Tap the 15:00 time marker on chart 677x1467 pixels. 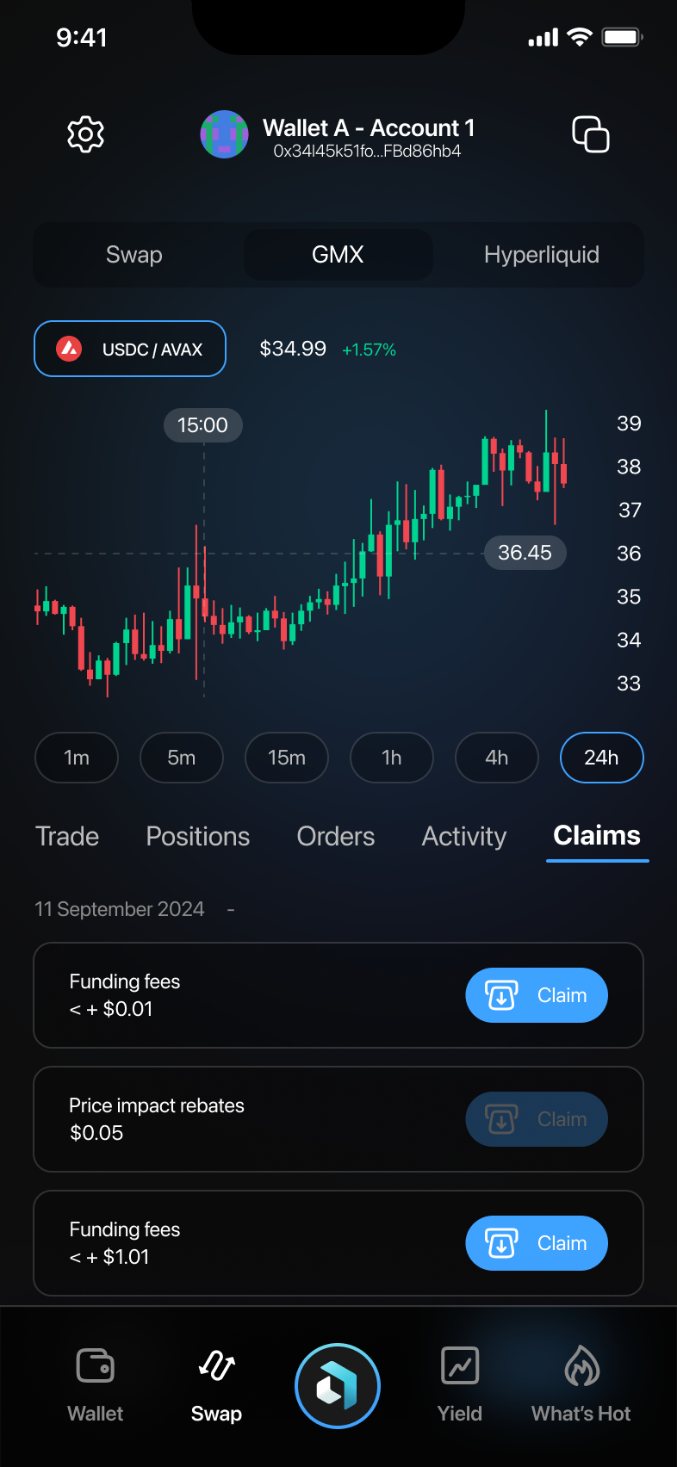point(203,425)
